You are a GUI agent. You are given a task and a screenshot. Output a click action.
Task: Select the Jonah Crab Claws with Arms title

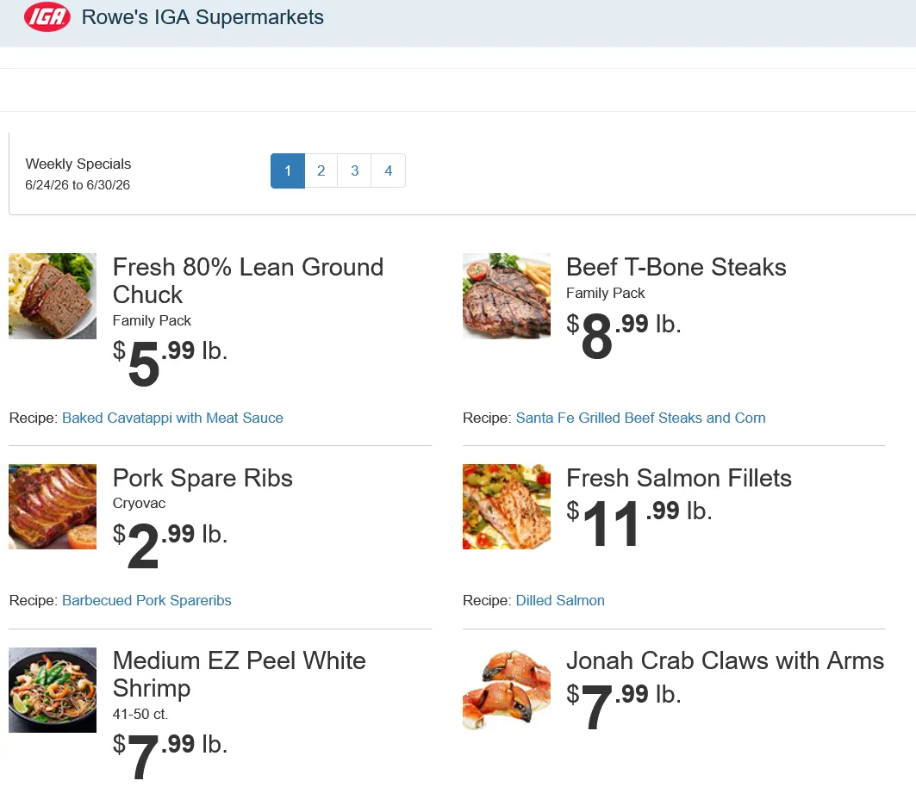pyautogui.click(x=725, y=661)
